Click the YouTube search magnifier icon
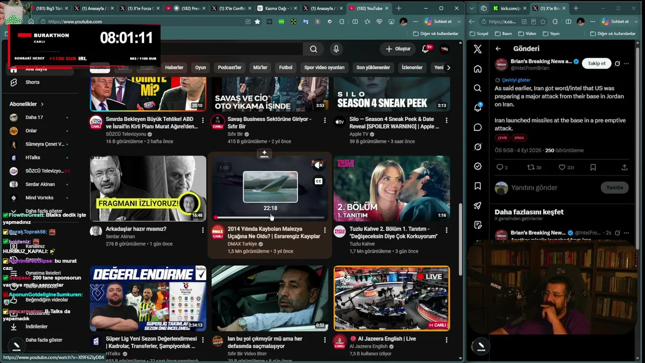The height and width of the screenshot is (363, 645). click(313, 49)
